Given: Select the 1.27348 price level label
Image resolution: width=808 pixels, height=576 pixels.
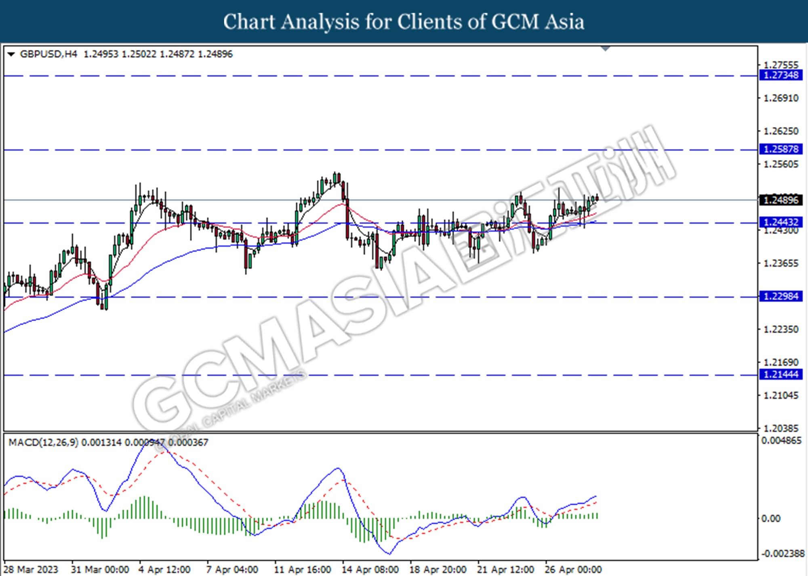Looking at the screenshot, I should 781,75.
